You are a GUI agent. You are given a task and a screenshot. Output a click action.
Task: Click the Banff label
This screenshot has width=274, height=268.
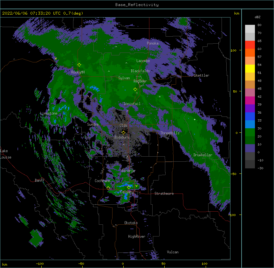[39, 180]
